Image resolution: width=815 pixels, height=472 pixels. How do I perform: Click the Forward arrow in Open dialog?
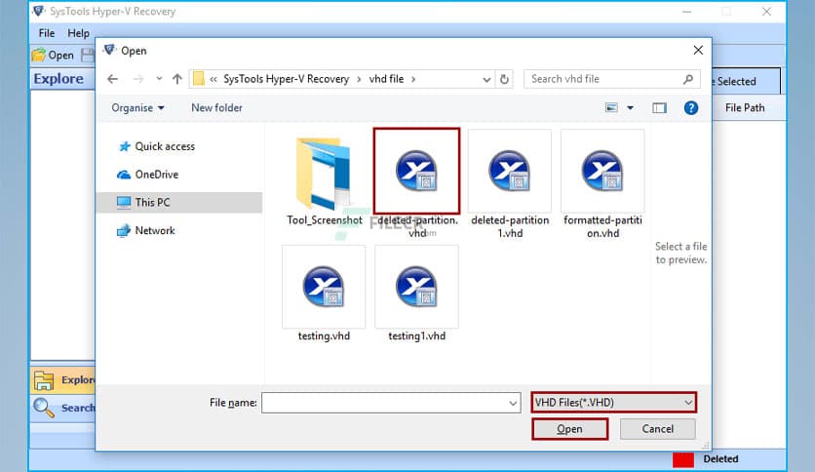click(x=138, y=79)
